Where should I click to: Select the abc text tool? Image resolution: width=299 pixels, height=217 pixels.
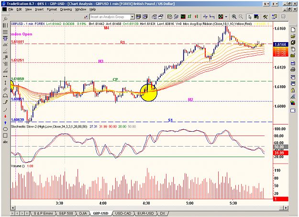(x=5, y=142)
